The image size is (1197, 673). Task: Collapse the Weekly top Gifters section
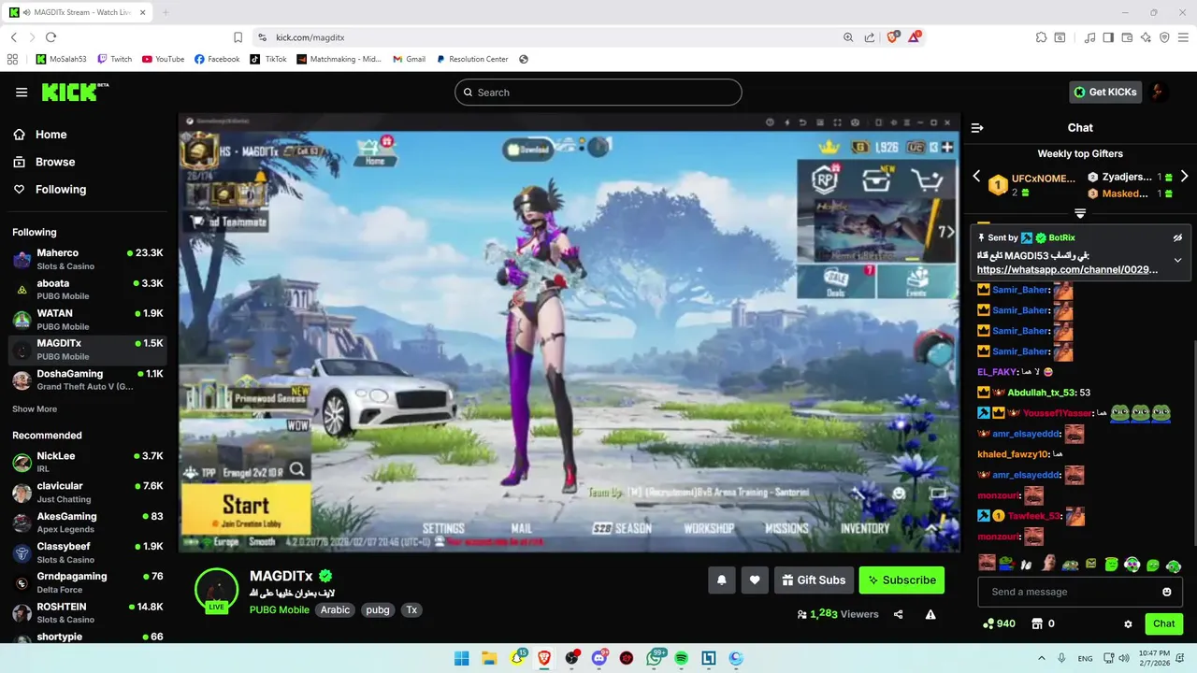tap(1080, 214)
